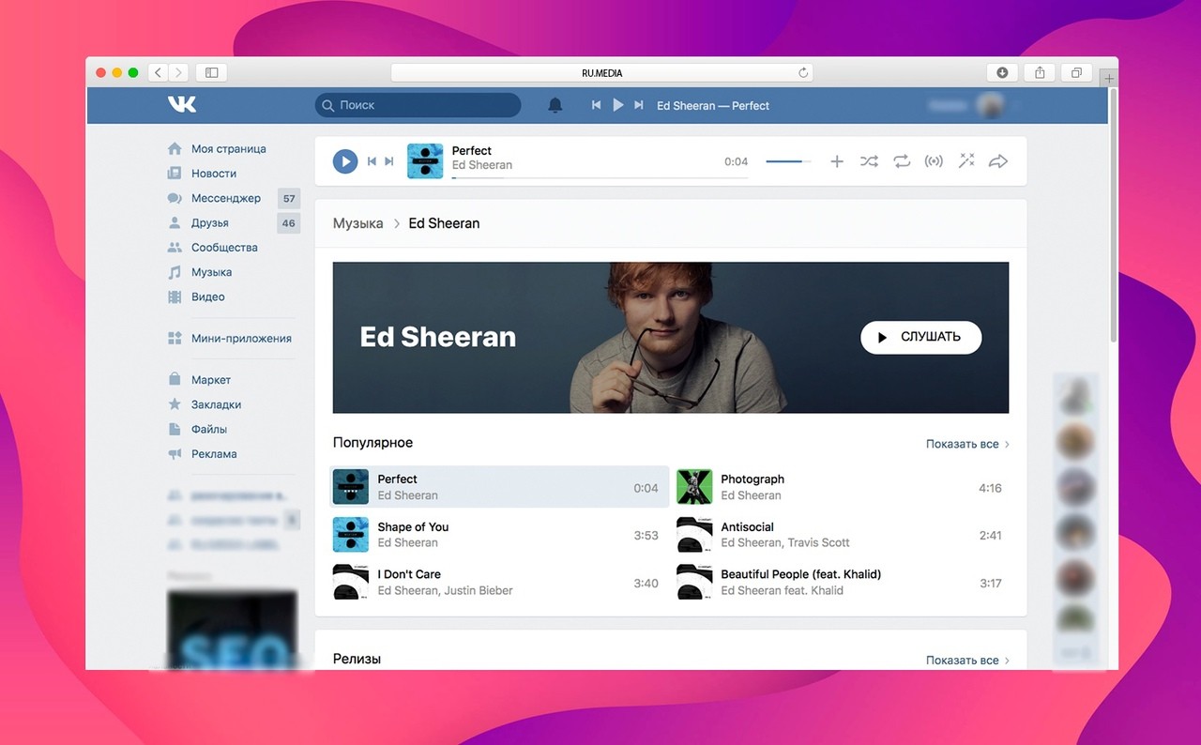This screenshot has height=745, width=1201.
Task: Open a new Safari tab
Action: (x=1110, y=78)
